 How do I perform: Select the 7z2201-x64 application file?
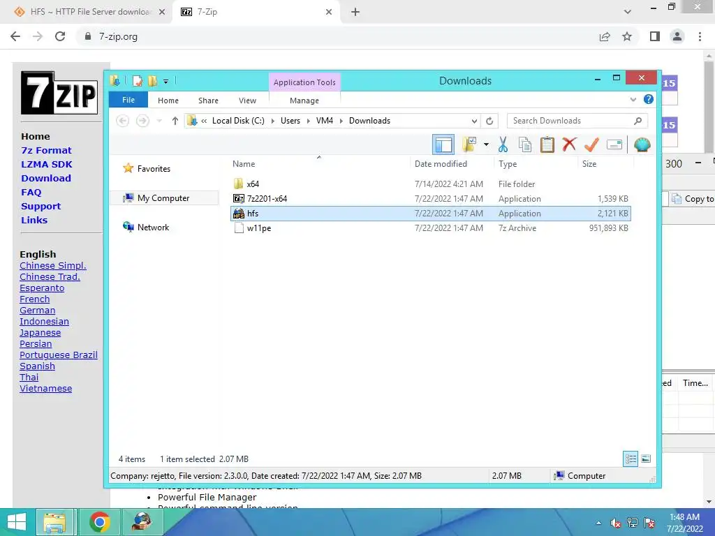coord(431,199)
